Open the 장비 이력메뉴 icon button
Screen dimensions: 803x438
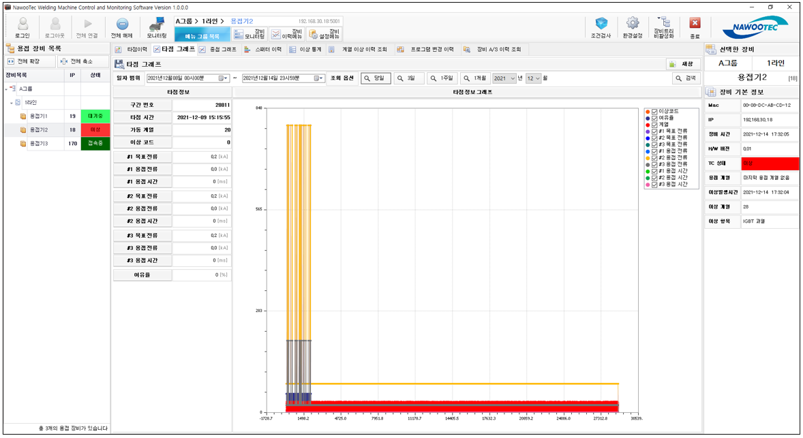[286, 34]
